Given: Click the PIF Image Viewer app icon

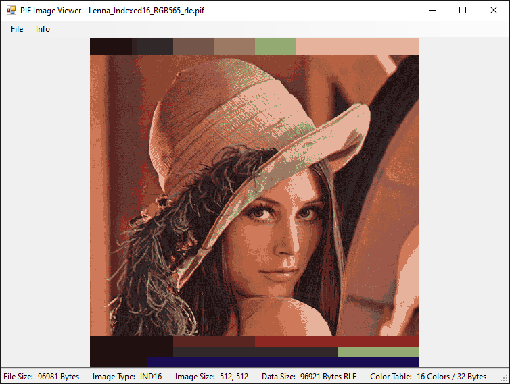Looking at the screenshot, I should click(11, 10).
